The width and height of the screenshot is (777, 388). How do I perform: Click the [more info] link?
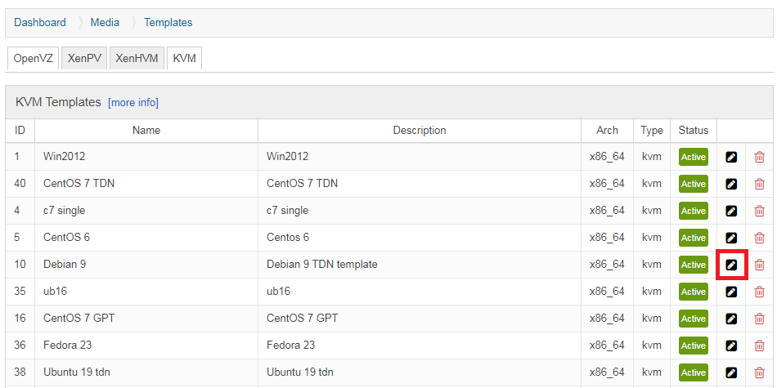[x=133, y=102]
